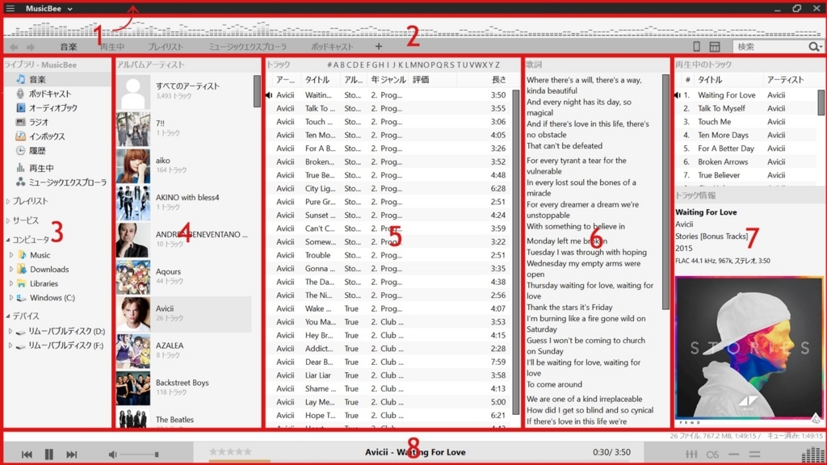
Task: Toggle Last.fm scrobbling icon
Action: [712, 454]
